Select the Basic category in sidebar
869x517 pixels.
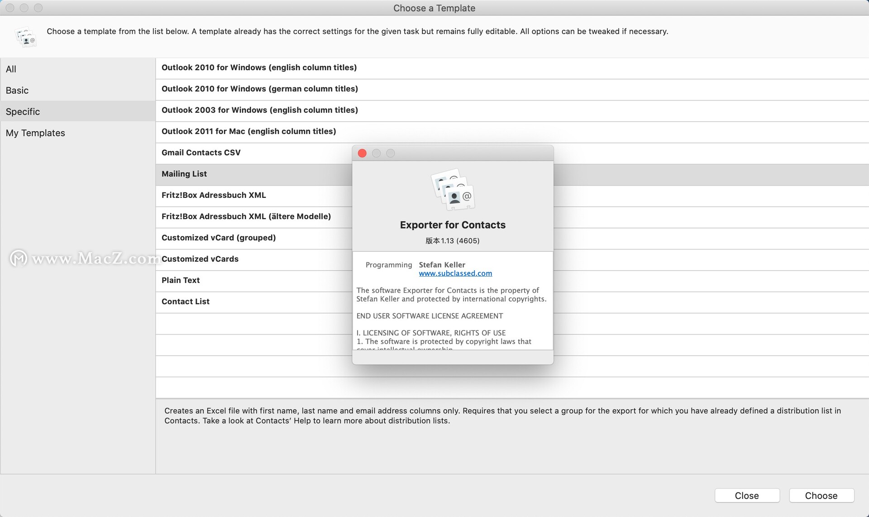click(77, 90)
